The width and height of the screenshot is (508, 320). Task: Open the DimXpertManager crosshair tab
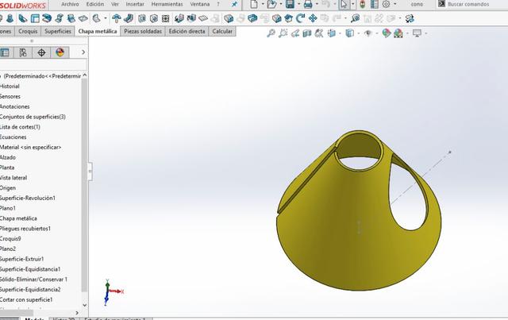(41, 52)
